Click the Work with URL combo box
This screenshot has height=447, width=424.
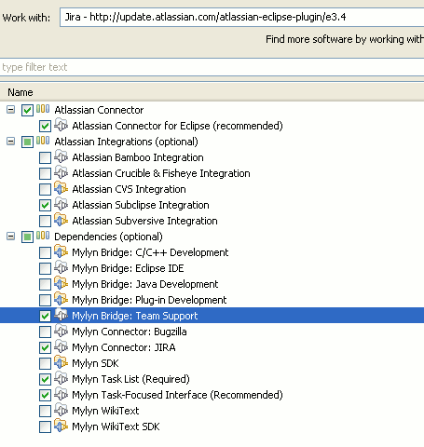point(242,17)
